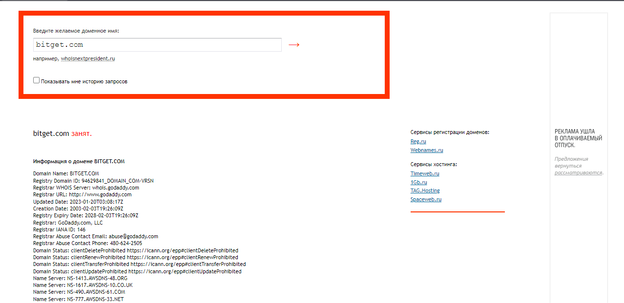Click the red arrow submit icon
Viewport: 624px width, 303px height.
click(293, 45)
